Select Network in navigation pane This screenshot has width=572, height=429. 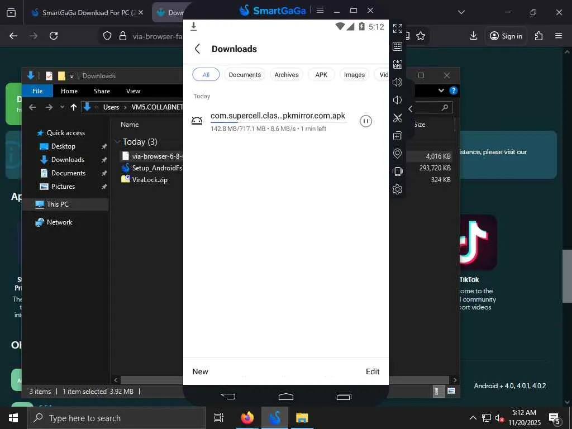click(59, 222)
